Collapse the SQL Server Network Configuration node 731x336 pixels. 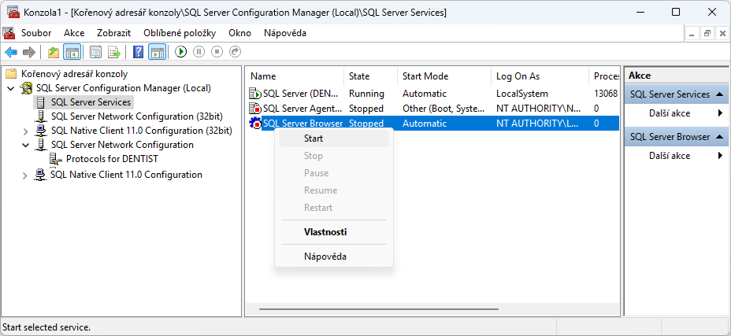tap(26, 145)
